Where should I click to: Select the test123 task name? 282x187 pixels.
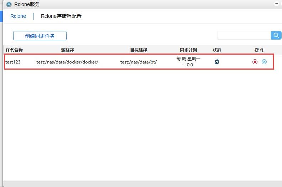pos(13,62)
